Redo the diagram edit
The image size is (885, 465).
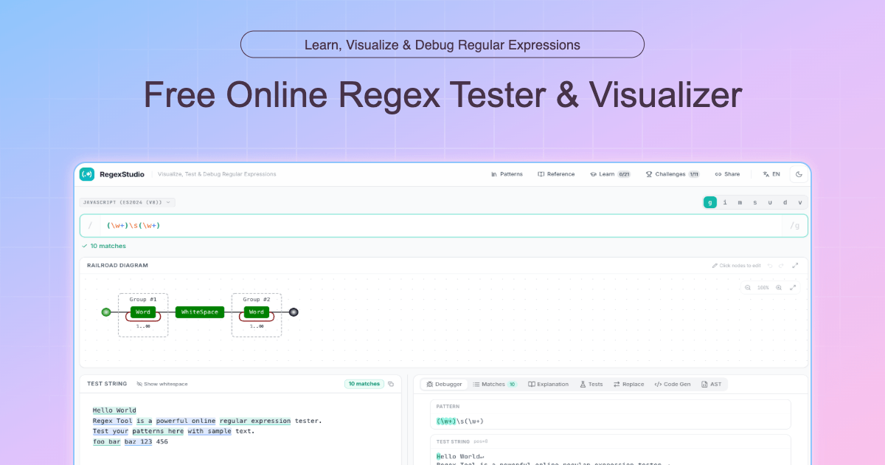tap(782, 266)
